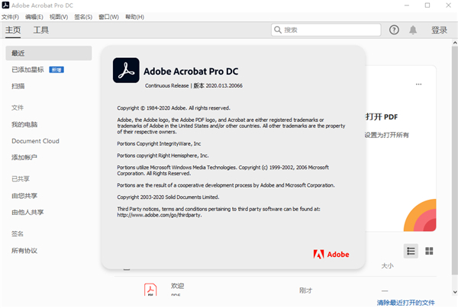Click the thirdparty URL text in dialog
This screenshot has width=458, height=308.
click(160, 215)
